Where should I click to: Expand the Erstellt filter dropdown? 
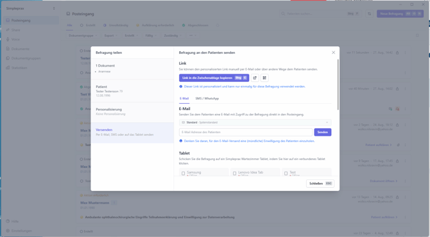[132, 36]
